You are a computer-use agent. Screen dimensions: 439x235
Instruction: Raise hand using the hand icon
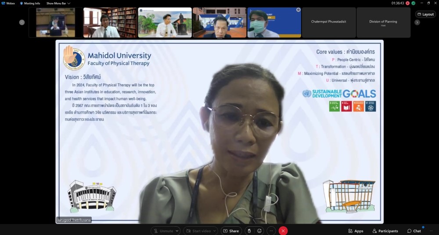tap(248, 231)
